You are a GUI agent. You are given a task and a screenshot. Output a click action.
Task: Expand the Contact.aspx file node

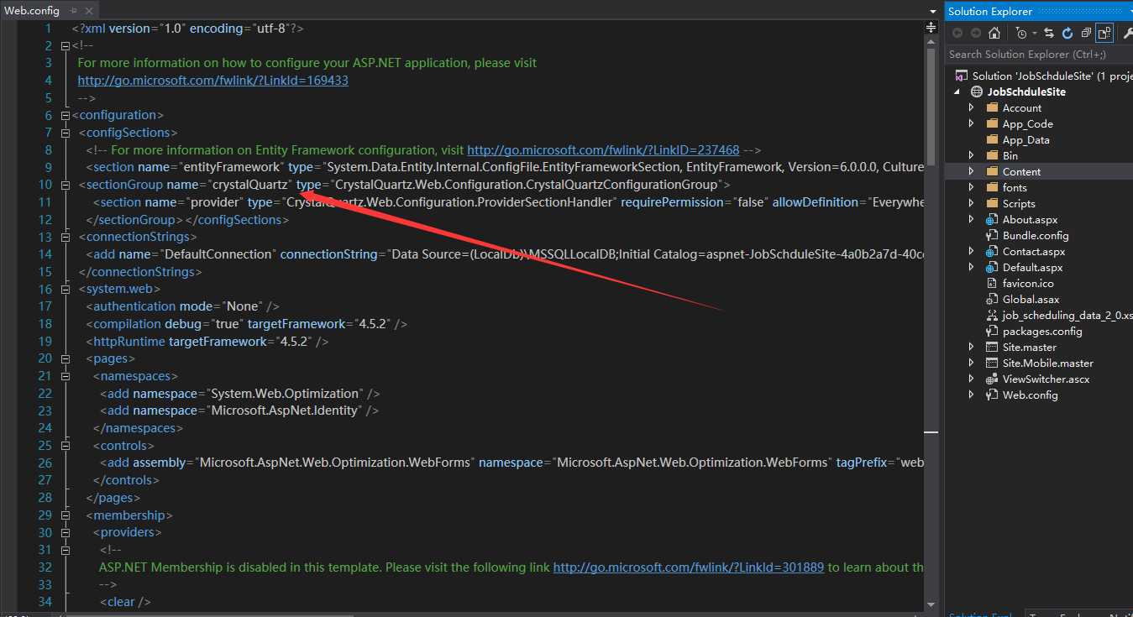coord(972,251)
